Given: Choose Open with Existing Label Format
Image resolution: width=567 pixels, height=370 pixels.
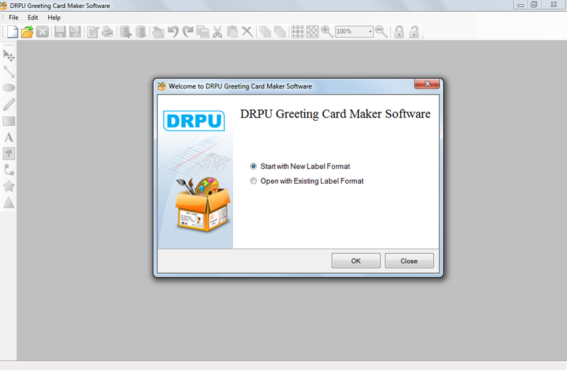Looking at the screenshot, I should [x=307, y=181].
